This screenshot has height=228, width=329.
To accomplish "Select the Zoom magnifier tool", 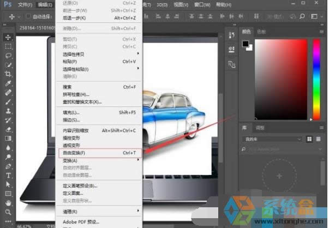I will pyautogui.click(x=9, y=212).
